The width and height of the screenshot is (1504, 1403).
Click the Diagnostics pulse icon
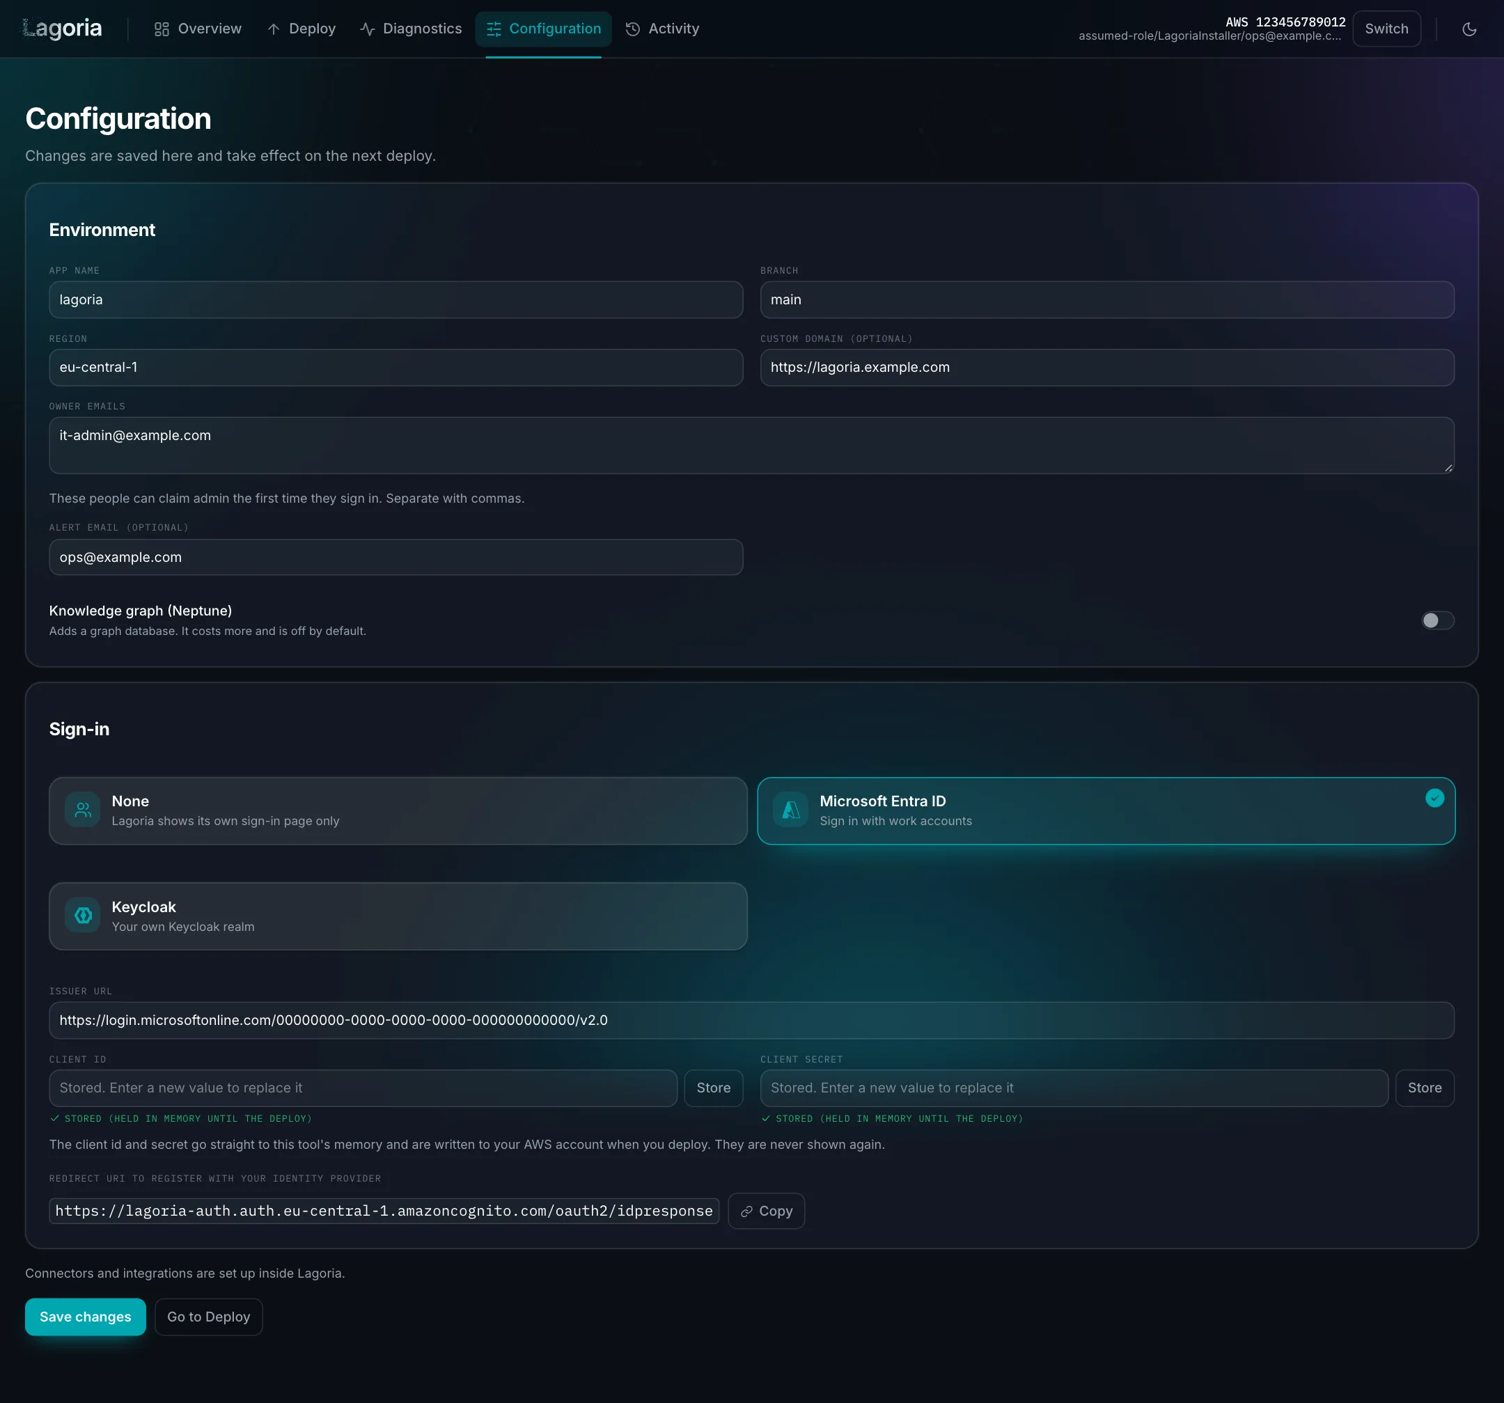coord(368,29)
